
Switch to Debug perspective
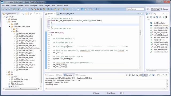pos(164,9)
